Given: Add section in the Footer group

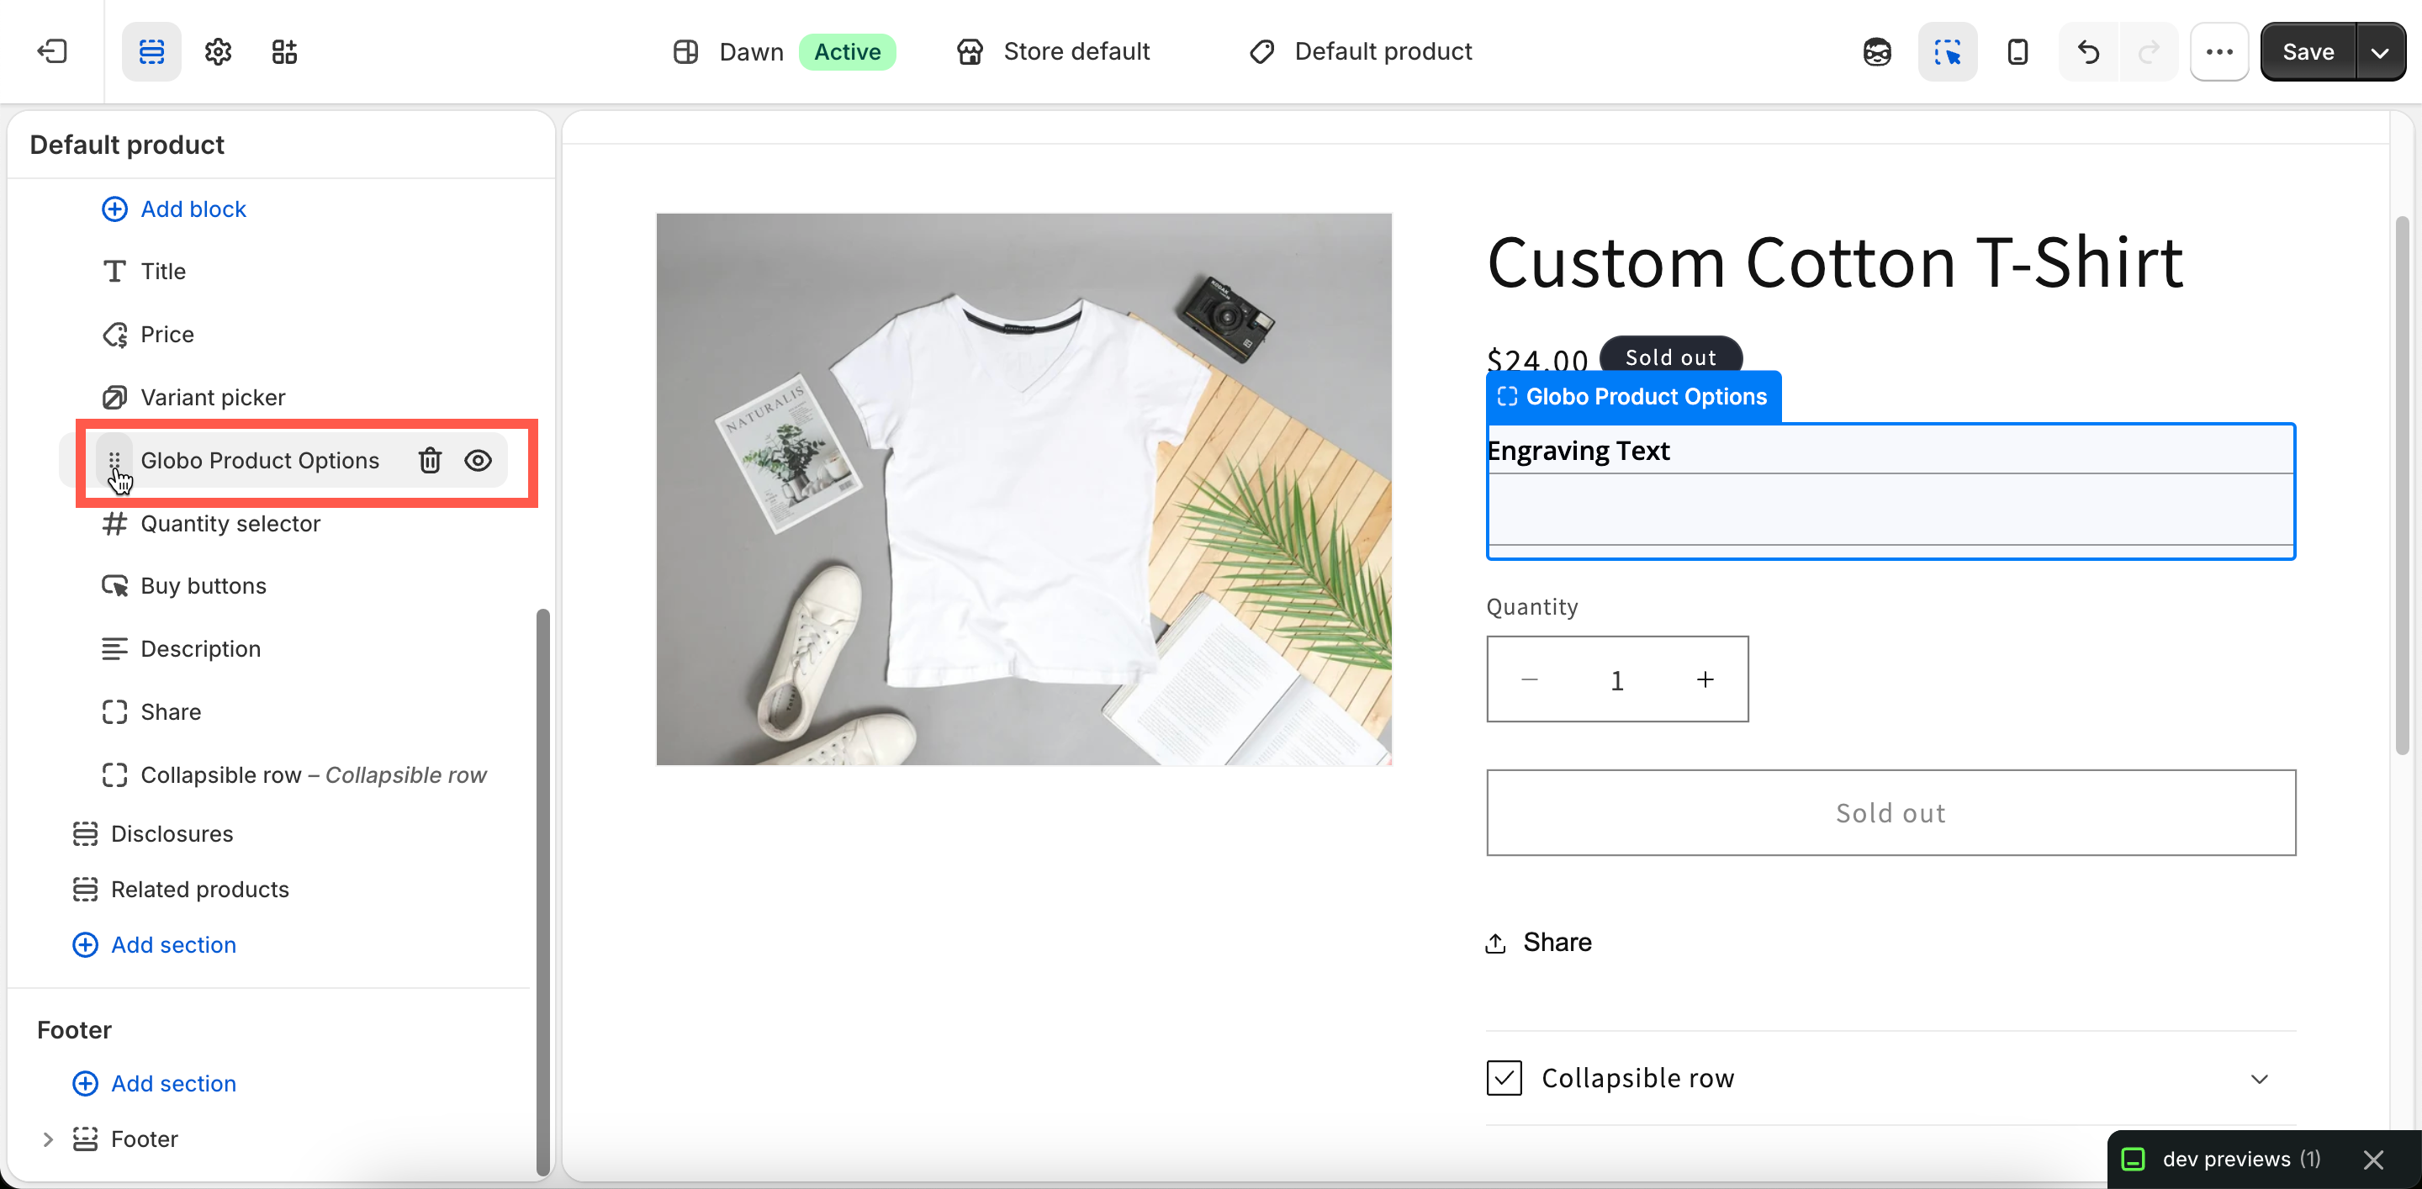Looking at the screenshot, I should pos(155,1084).
